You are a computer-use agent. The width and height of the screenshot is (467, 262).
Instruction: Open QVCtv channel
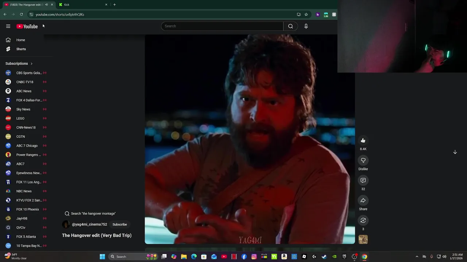pyautogui.click(x=26, y=227)
